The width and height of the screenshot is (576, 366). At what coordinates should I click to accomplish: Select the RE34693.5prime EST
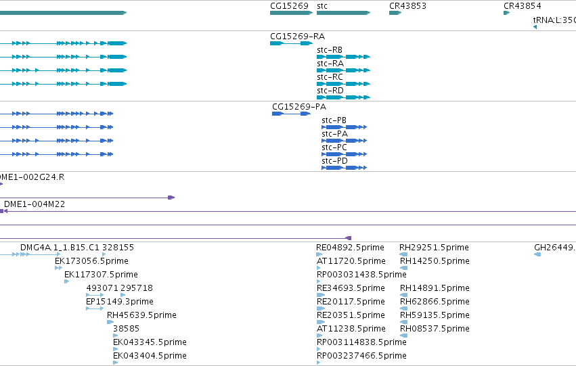click(321, 295)
